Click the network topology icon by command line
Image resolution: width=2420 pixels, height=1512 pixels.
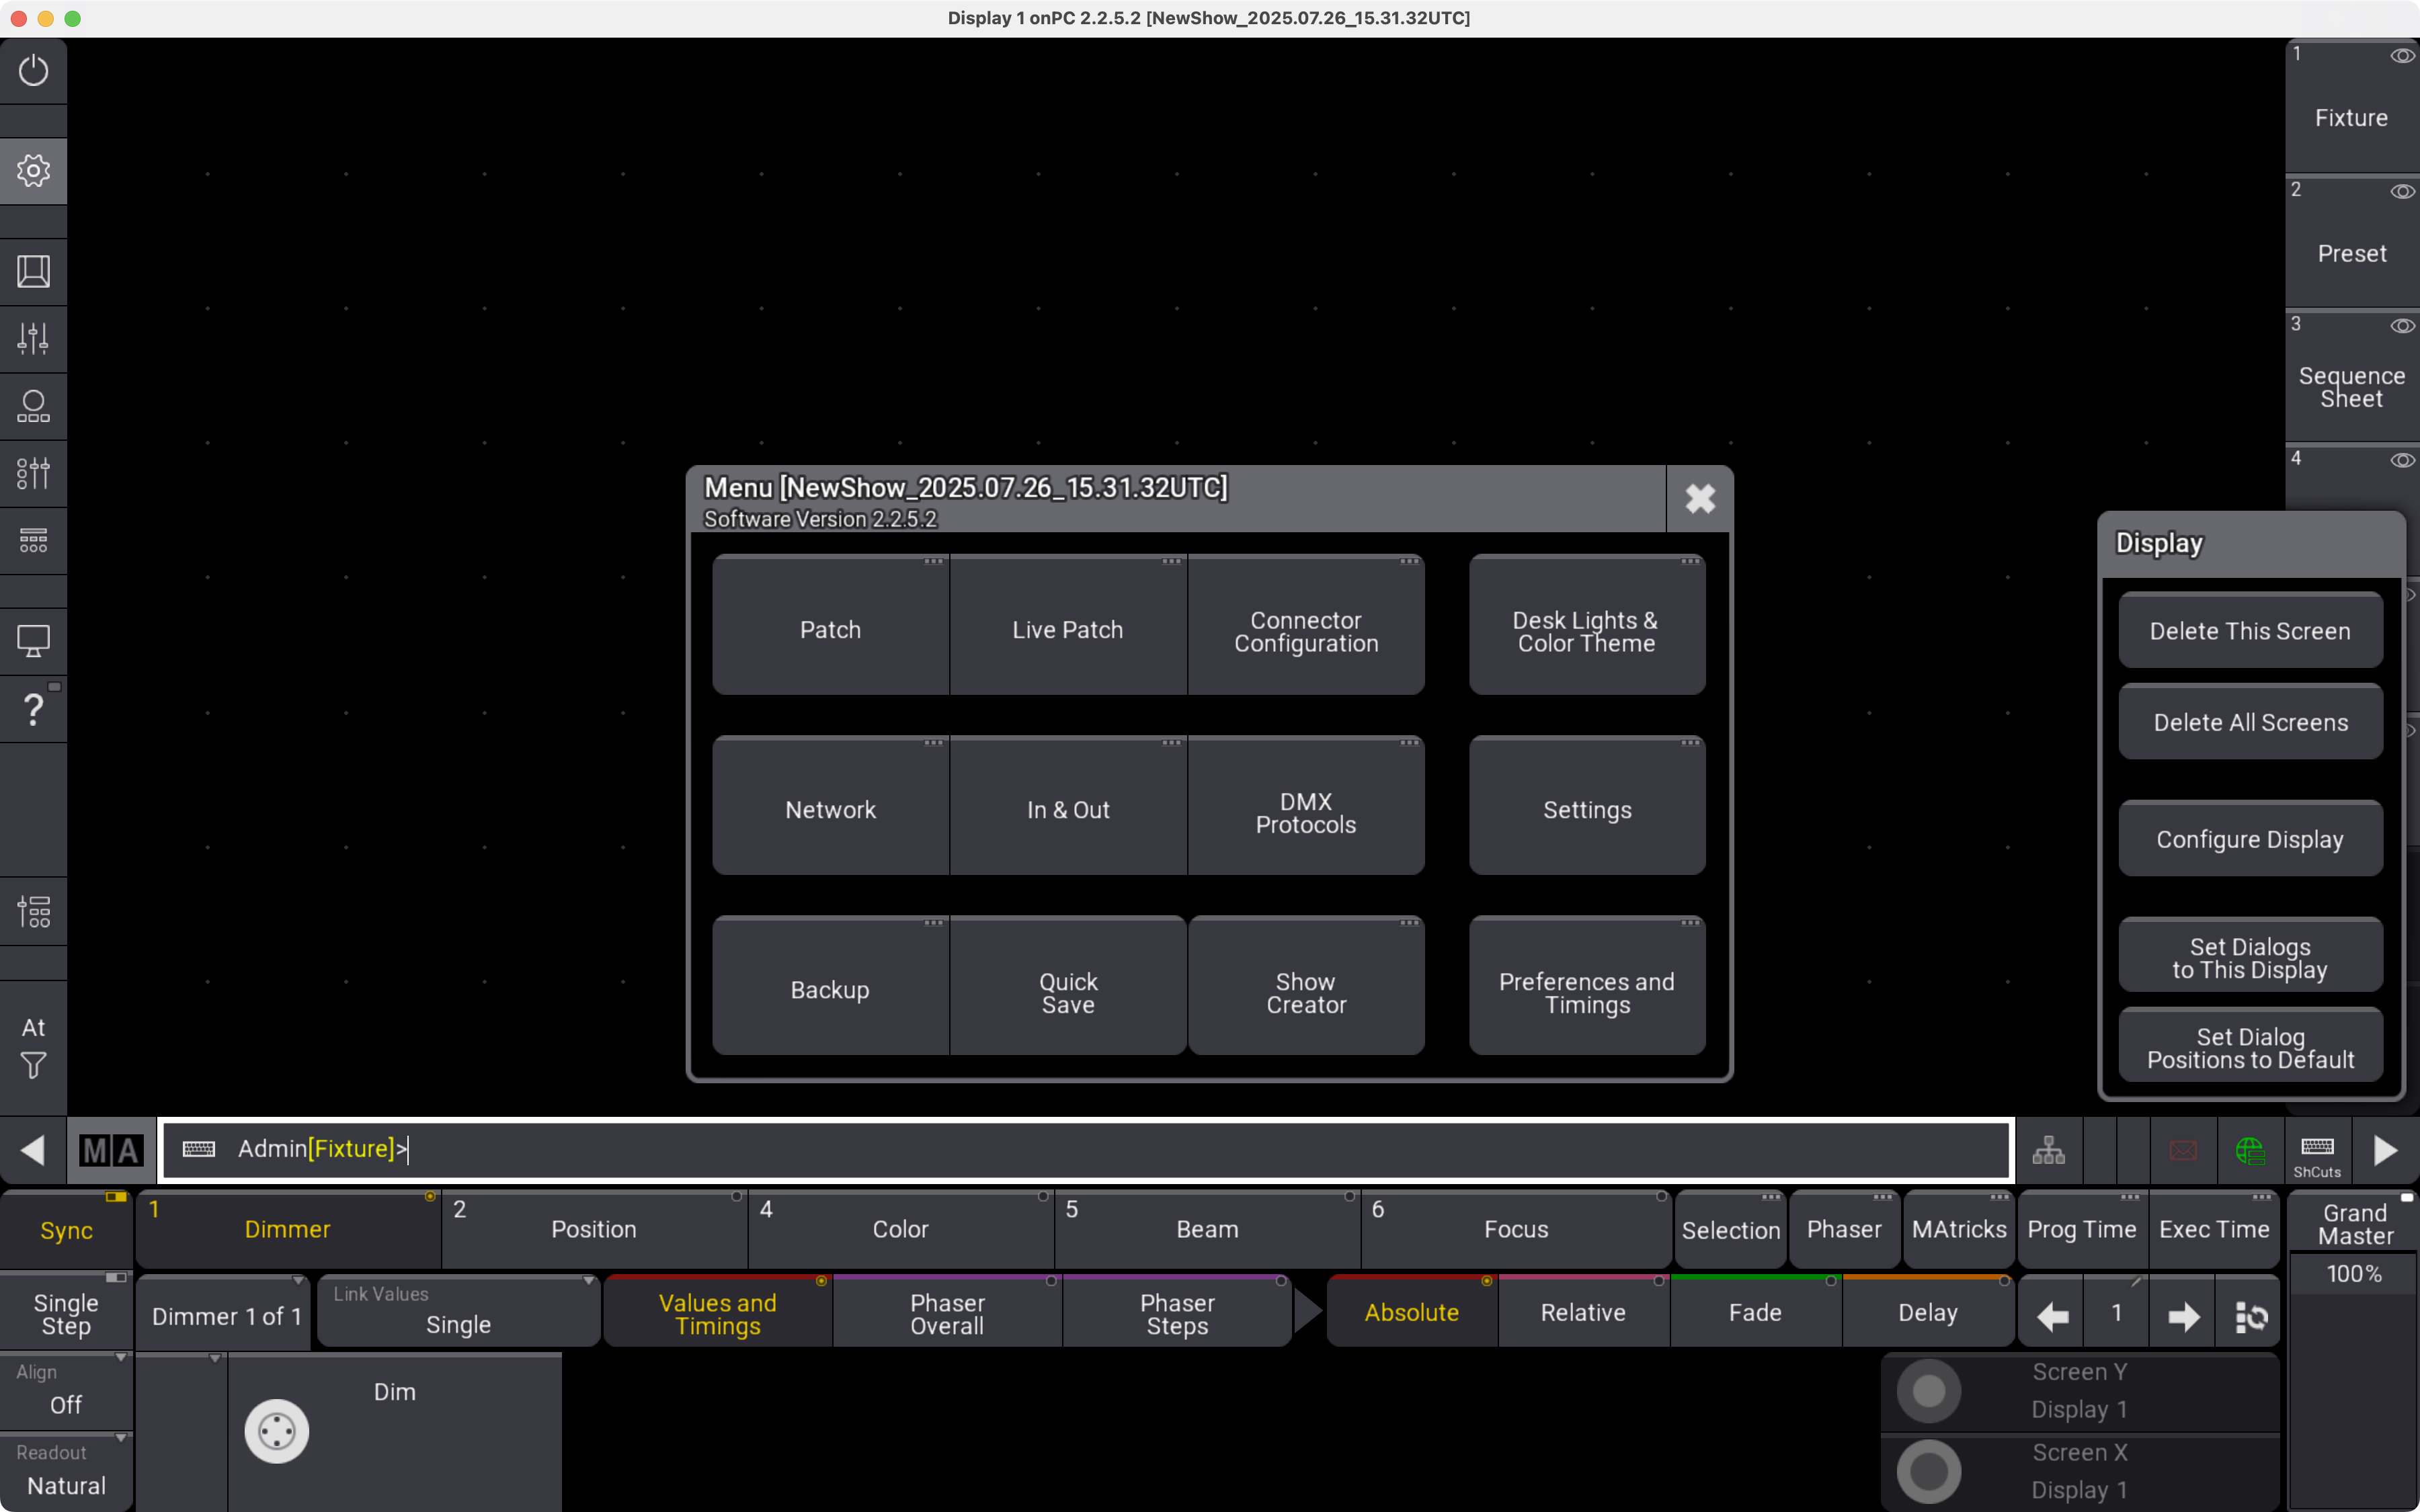coord(2048,1150)
